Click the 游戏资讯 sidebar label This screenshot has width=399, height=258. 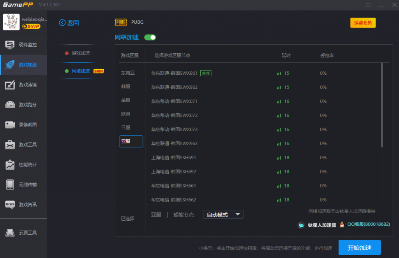coord(28,205)
